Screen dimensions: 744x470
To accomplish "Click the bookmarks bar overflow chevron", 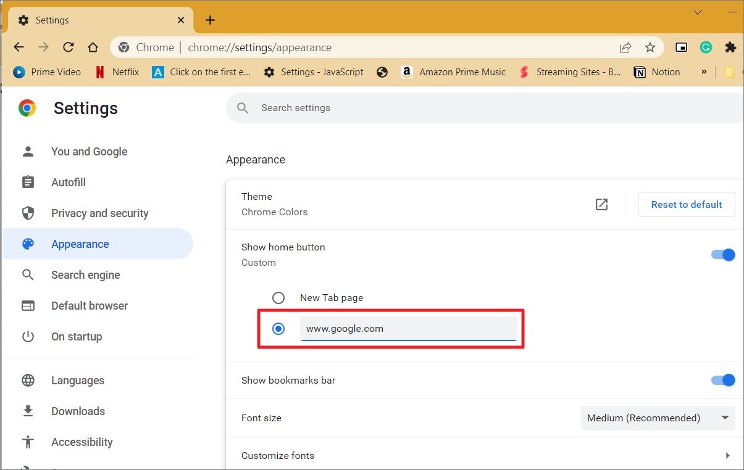I will [x=703, y=72].
